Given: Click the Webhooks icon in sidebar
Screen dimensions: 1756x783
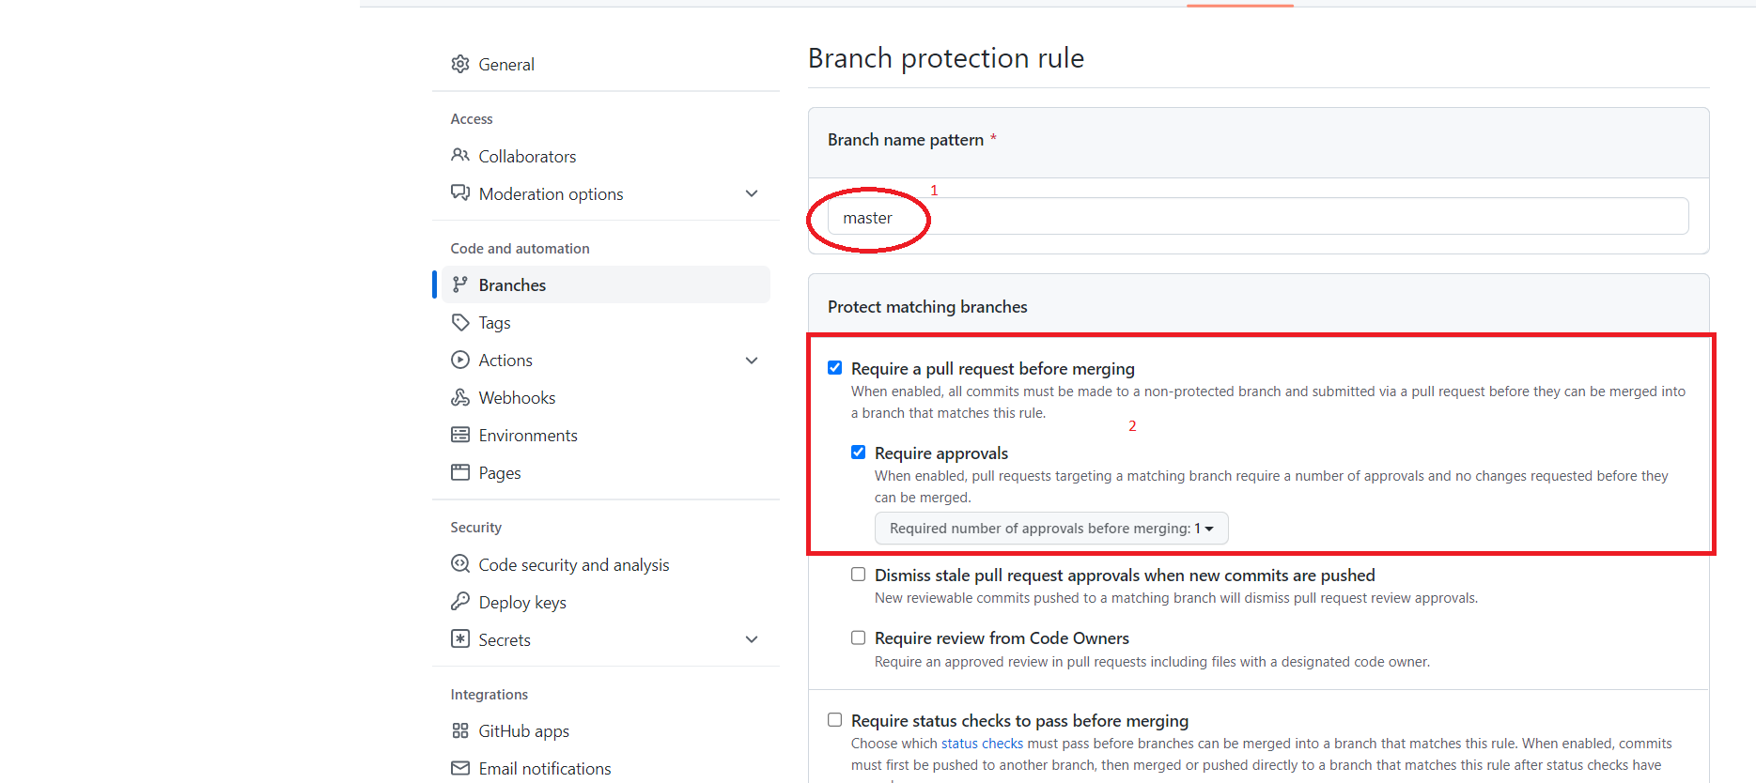Looking at the screenshot, I should [x=460, y=397].
